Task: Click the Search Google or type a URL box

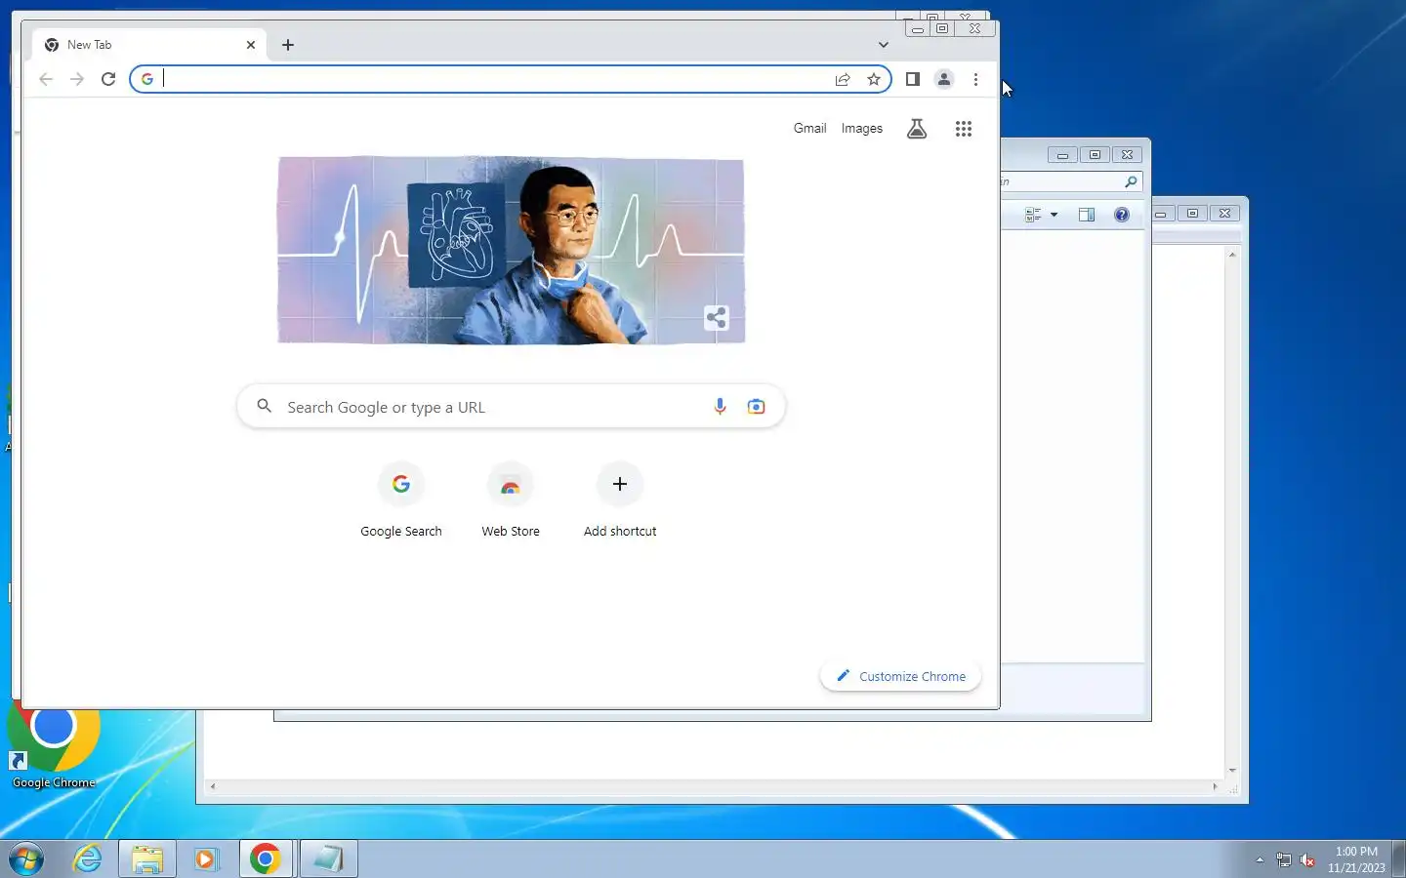Action: (x=511, y=407)
